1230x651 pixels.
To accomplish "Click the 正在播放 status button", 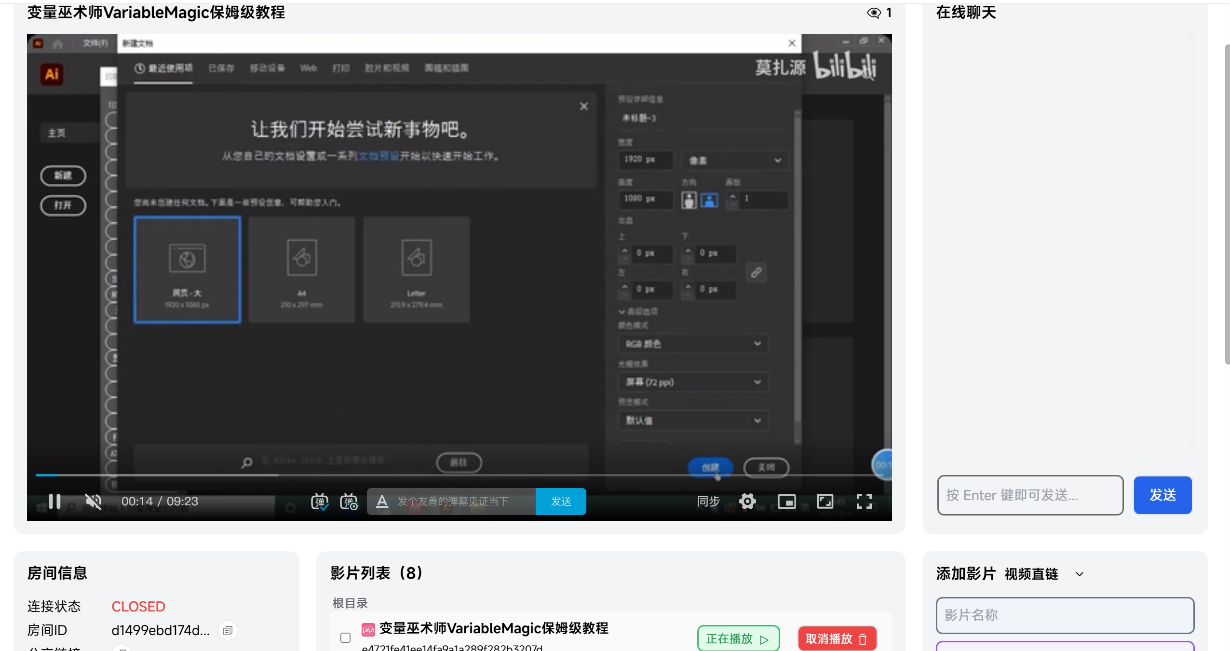I will click(738, 638).
